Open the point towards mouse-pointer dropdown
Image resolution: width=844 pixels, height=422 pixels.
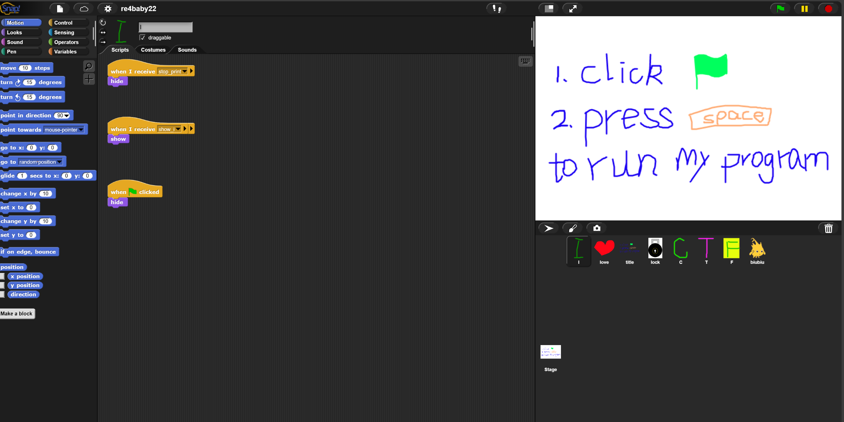[x=81, y=130]
